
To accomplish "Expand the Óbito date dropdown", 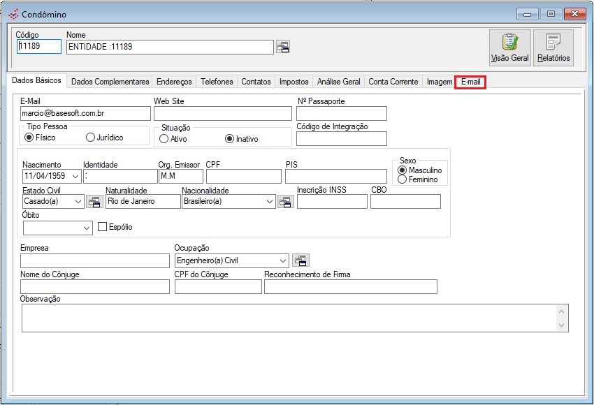I will click(x=87, y=228).
